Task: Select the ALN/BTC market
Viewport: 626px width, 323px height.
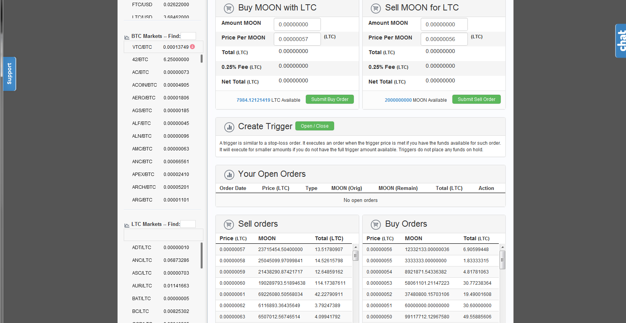Action: pyautogui.click(x=162, y=136)
